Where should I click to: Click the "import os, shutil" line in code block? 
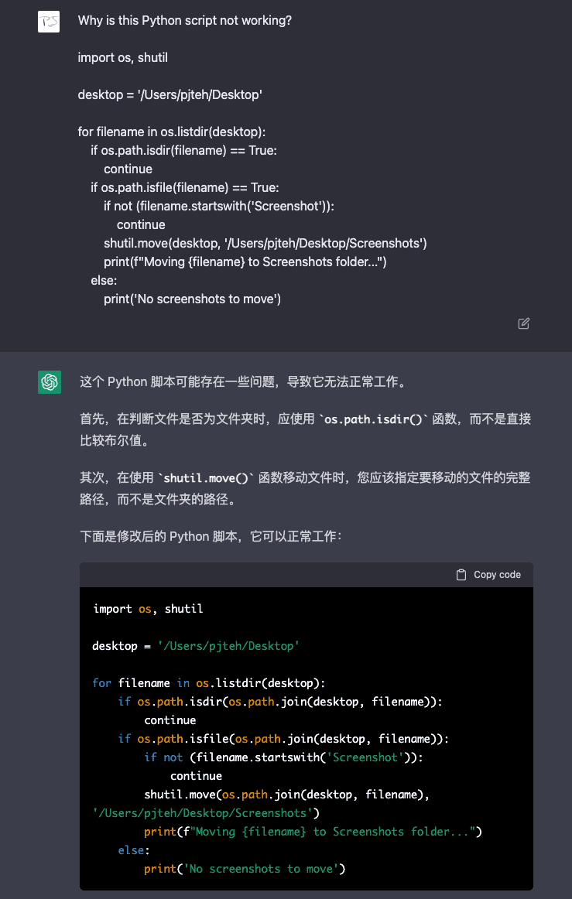pos(148,609)
